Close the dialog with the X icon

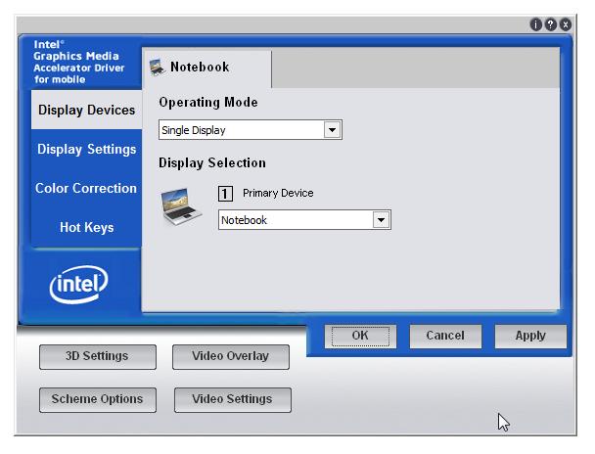click(x=566, y=24)
